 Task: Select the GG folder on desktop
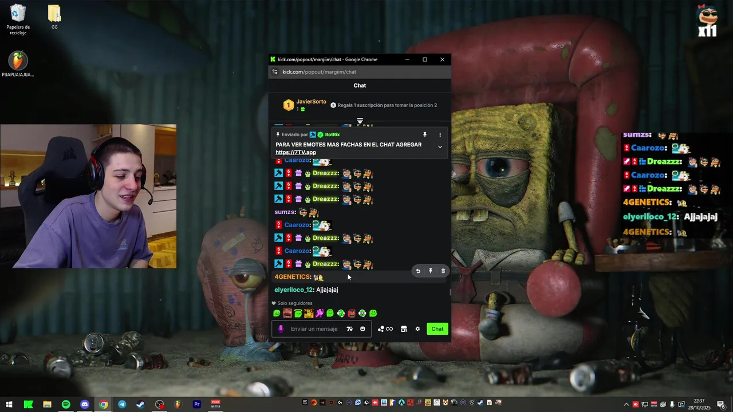coord(54,17)
